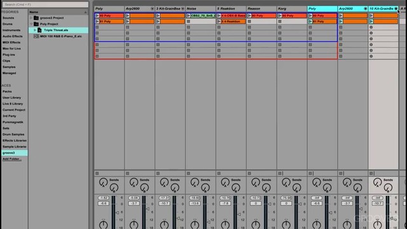Click MIDI 100 R&B E-Piano_E.alc file icon
The width and height of the screenshot is (407, 229).
[36, 36]
